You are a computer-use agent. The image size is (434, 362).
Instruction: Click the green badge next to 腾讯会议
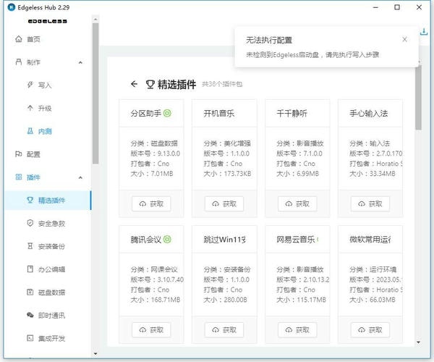pyautogui.click(x=167, y=239)
